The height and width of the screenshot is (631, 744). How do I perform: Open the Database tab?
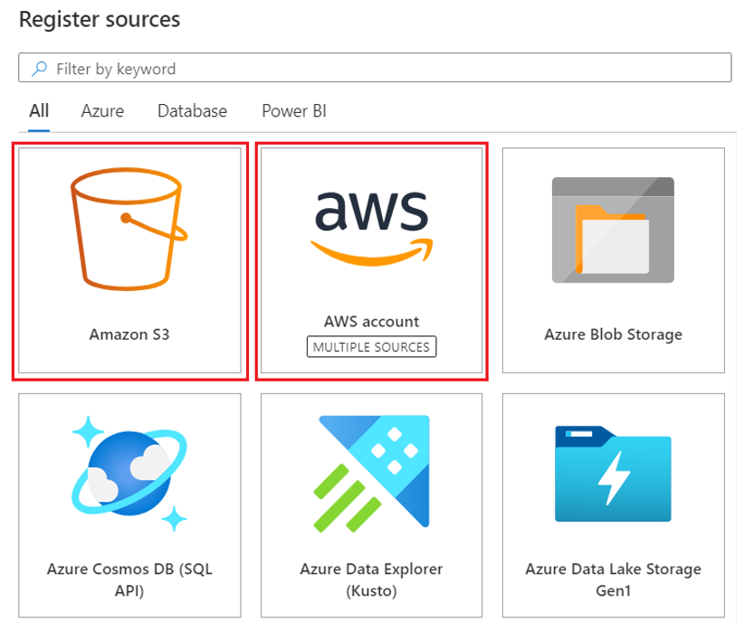[x=192, y=111]
